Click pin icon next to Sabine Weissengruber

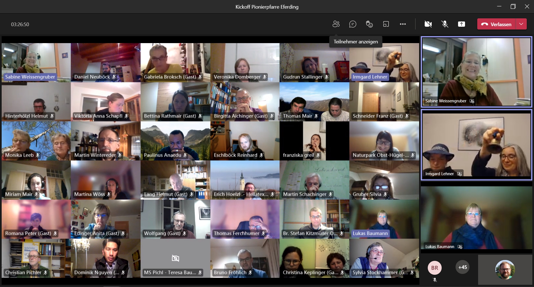coord(472,101)
